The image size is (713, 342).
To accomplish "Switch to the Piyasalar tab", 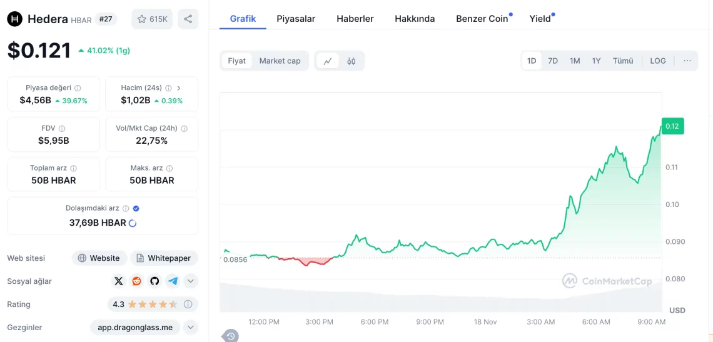I will click(x=296, y=19).
